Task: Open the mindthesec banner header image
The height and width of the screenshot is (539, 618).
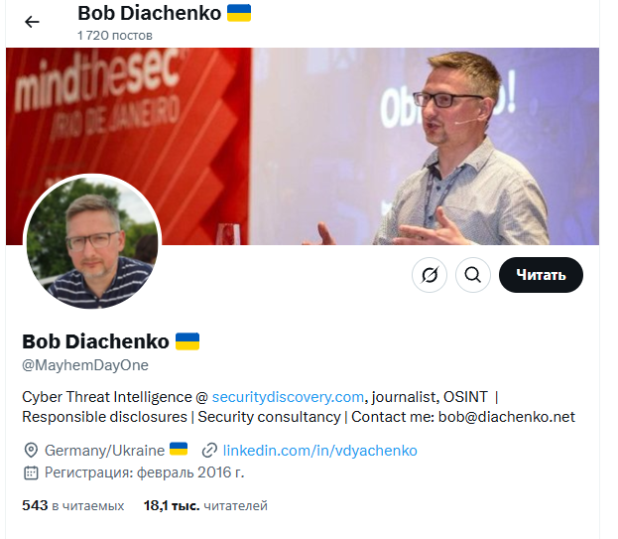Action: pyautogui.click(x=303, y=146)
